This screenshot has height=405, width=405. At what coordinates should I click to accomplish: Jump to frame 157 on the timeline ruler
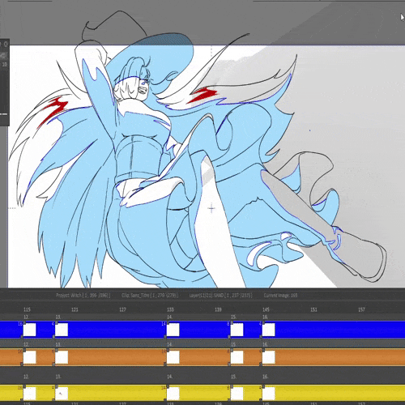(x=361, y=309)
